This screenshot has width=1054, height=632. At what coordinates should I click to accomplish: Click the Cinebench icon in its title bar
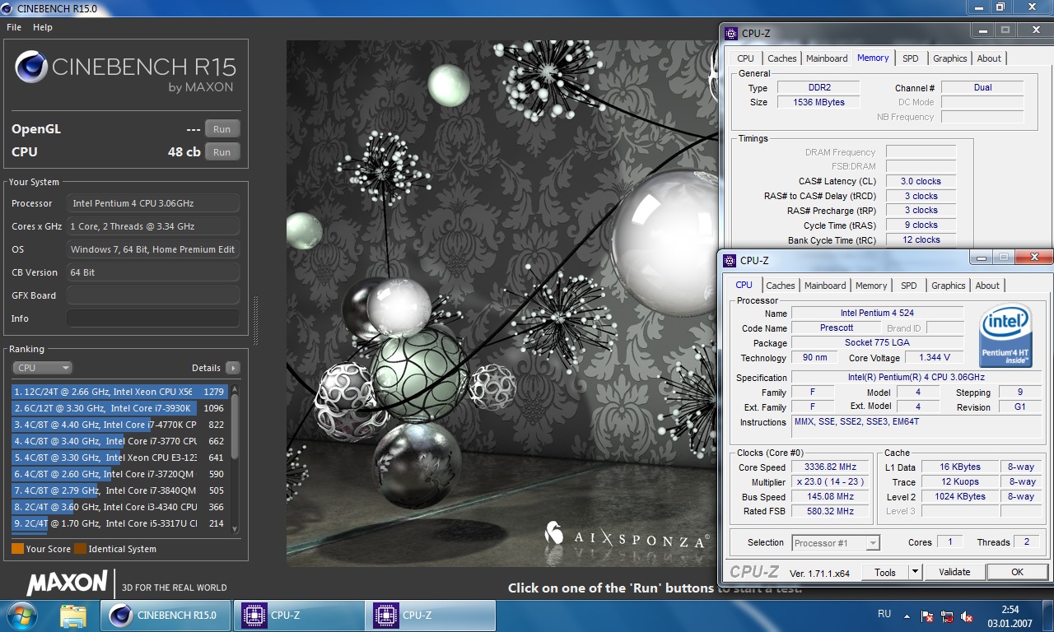(7, 7)
